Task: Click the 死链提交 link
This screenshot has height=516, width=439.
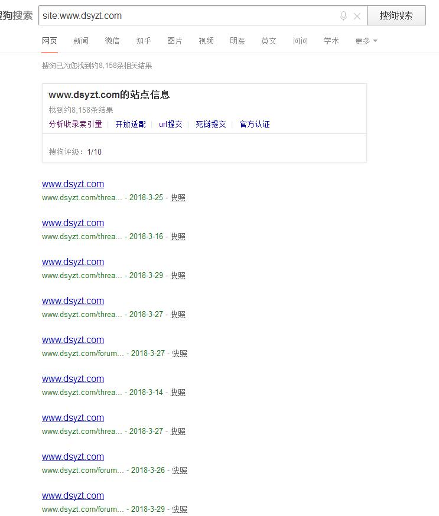Action: click(x=211, y=124)
